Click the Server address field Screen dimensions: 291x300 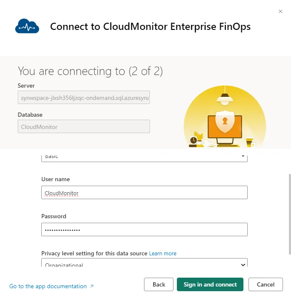click(84, 98)
